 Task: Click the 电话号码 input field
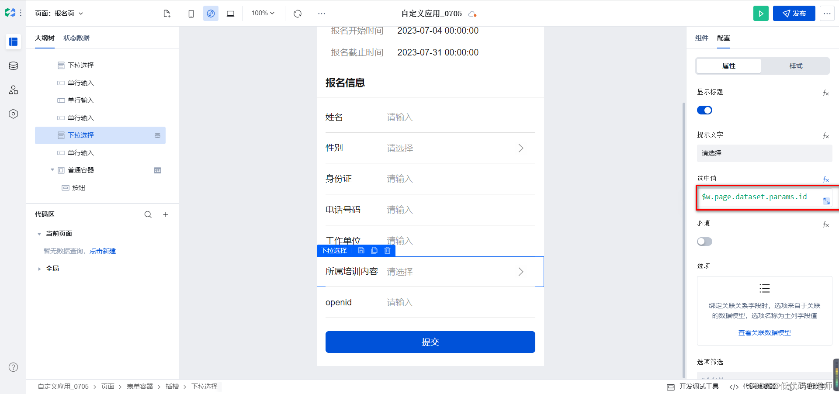pyautogui.click(x=461, y=210)
